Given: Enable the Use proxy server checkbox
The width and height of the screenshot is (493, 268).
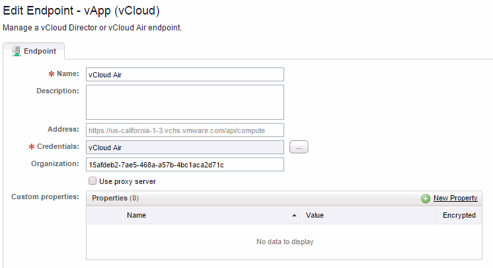Looking at the screenshot, I should click(x=92, y=181).
